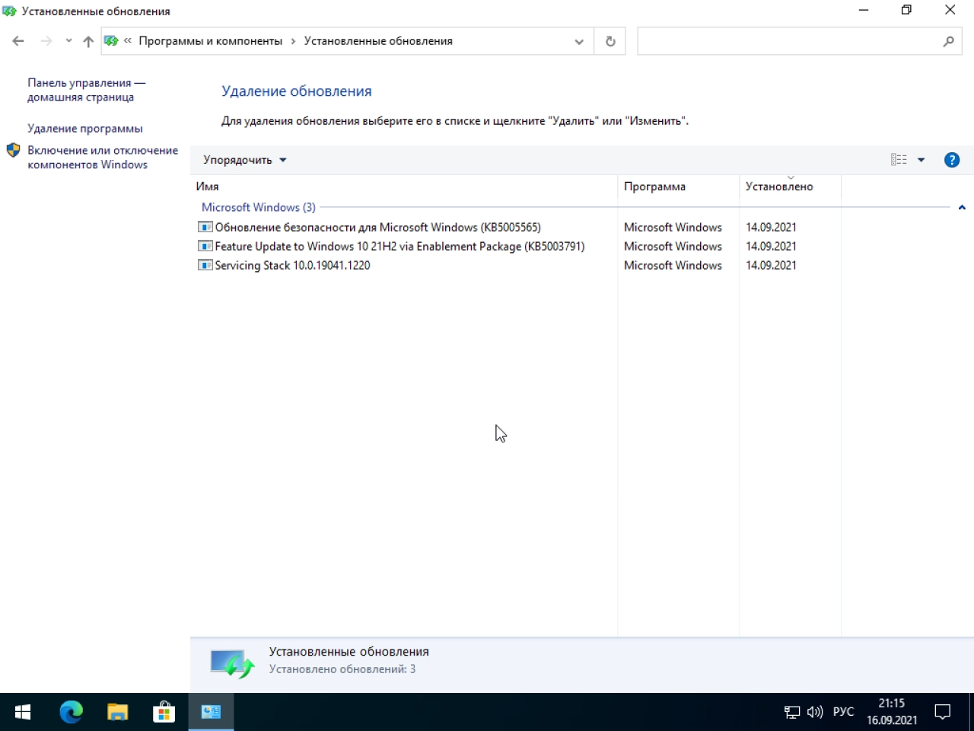The height and width of the screenshot is (731, 974).
Task: Click the address bar control panel icon
Action: (111, 41)
